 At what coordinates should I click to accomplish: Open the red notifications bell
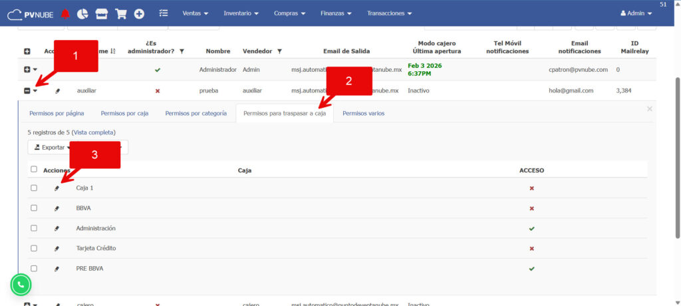[65, 13]
